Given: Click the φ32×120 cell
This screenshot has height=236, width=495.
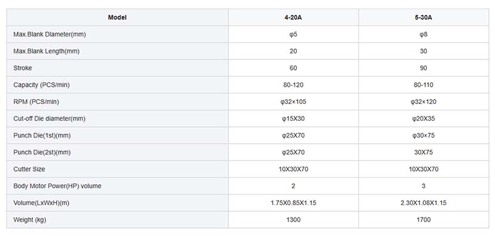Looking at the screenshot, I should click(x=423, y=102).
